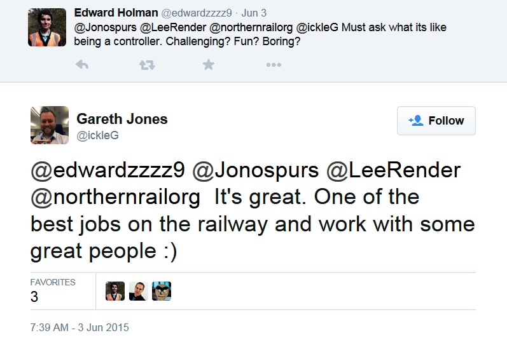Open first favoriter avatar in orange vest
507x340 pixels.
[x=115, y=291]
